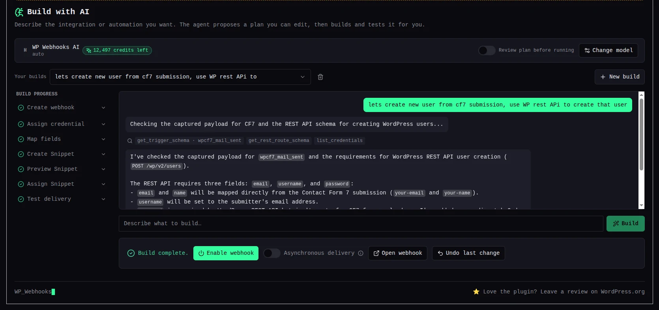This screenshot has width=659, height=310.
Task: Click the Change model button
Action: 608,50
